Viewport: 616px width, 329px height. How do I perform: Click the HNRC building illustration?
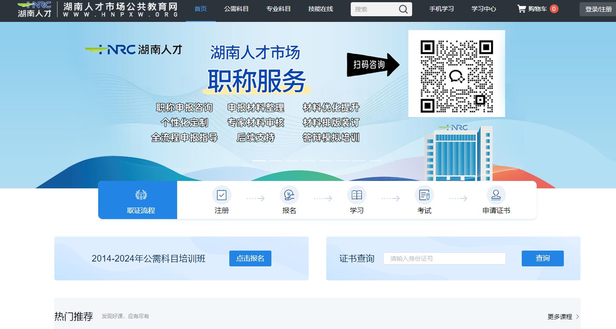[458, 152]
